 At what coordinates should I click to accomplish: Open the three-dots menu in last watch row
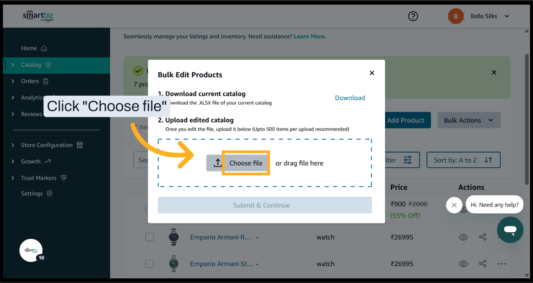point(501,264)
